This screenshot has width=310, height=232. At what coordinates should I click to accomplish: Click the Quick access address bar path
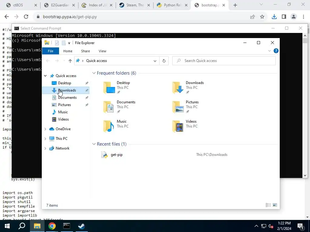coord(97,61)
